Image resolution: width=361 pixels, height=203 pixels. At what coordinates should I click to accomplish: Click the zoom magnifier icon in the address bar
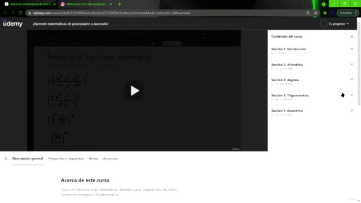tap(308, 13)
